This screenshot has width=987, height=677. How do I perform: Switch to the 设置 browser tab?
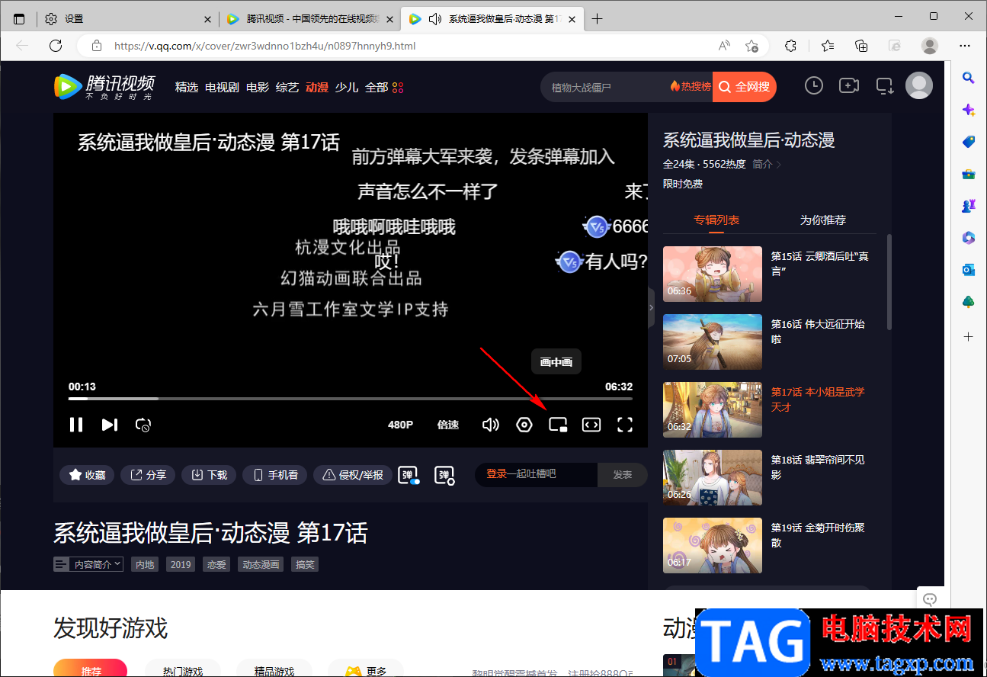coord(127,19)
